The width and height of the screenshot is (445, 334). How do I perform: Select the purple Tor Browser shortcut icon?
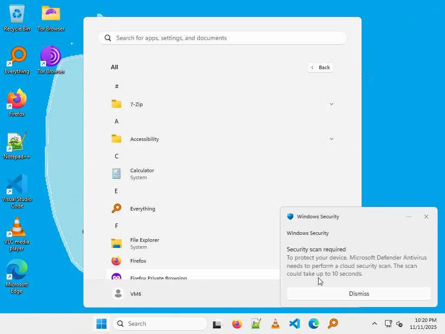tap(51, 60)
